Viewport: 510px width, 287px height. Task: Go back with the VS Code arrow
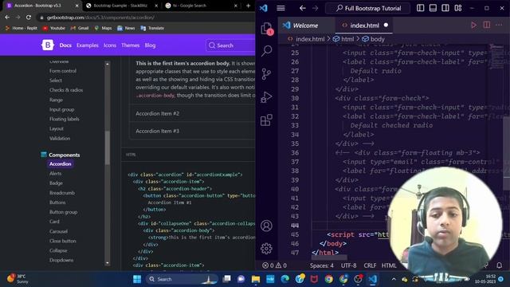tap(303, 8)
